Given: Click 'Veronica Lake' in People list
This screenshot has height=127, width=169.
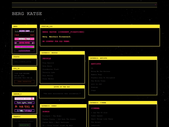Looking at the screenshot, I should pos(49,72).
